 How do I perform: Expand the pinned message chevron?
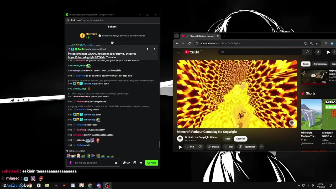pyautogui.click(x=154, y=55)
